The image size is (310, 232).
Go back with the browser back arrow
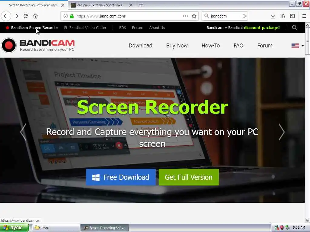(6, 16)
